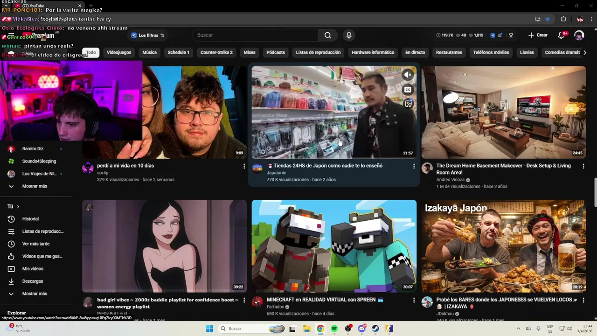Open Ver más tarde in sidebar

(x=36, y=244)
